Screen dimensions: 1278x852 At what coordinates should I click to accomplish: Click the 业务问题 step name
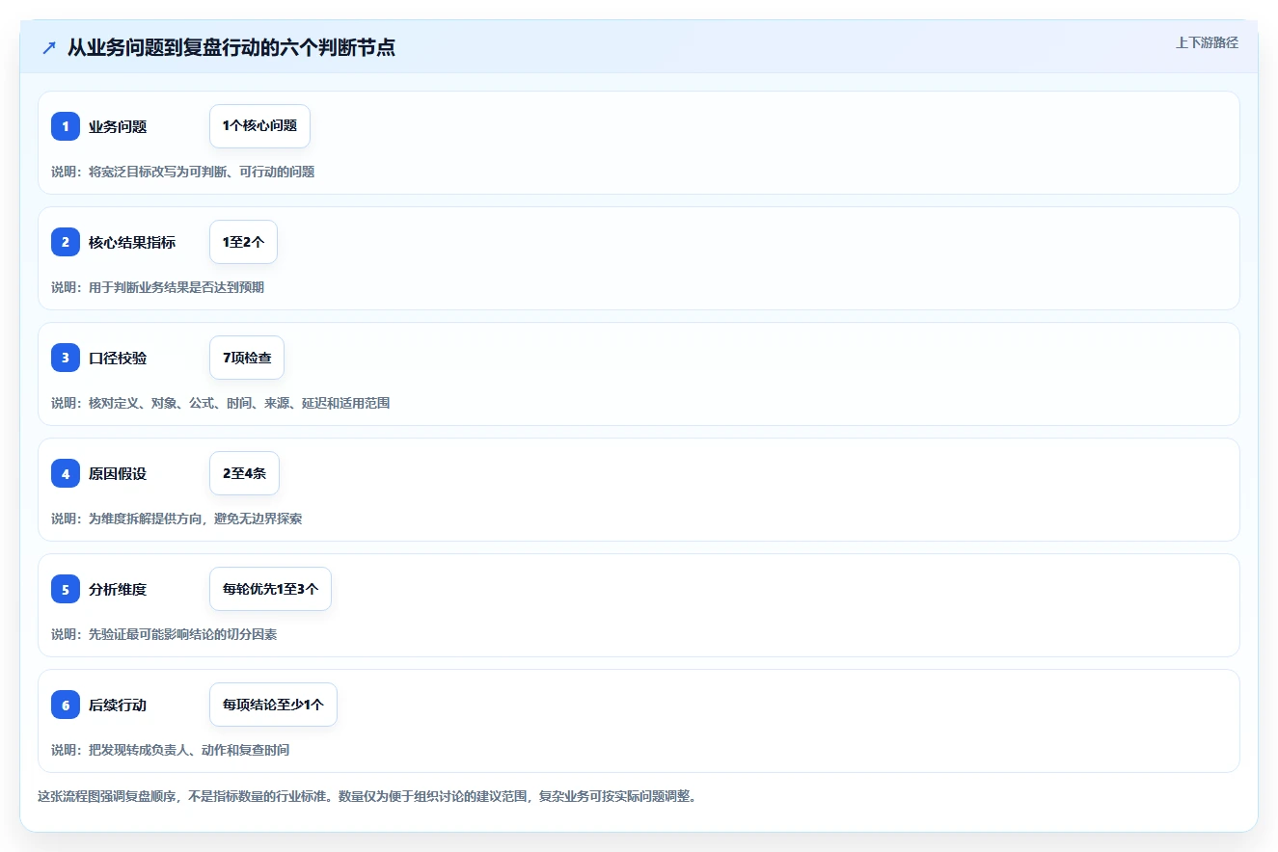[118, 126]
